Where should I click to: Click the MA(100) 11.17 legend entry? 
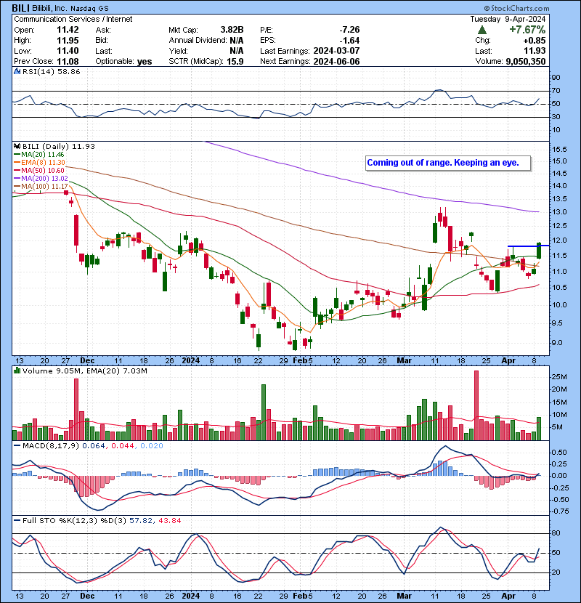pos(41,187)
